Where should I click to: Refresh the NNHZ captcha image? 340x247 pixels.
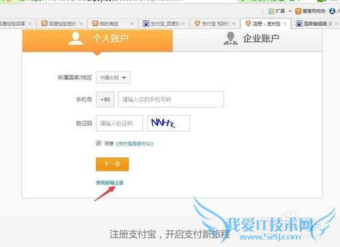point(169,123)
